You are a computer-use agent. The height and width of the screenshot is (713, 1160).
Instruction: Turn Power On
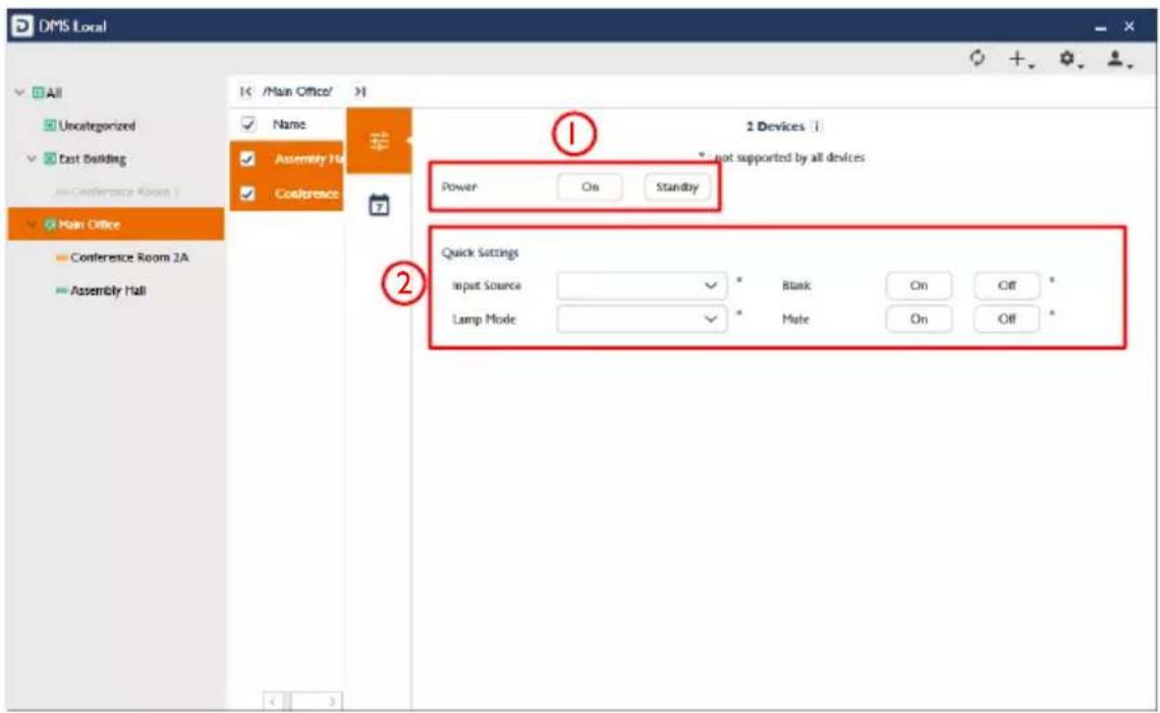click(589, 187)
